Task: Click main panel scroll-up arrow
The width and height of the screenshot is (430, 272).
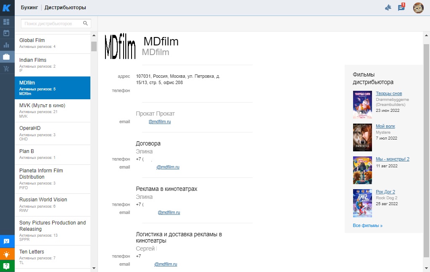Action: click(427, 36)
